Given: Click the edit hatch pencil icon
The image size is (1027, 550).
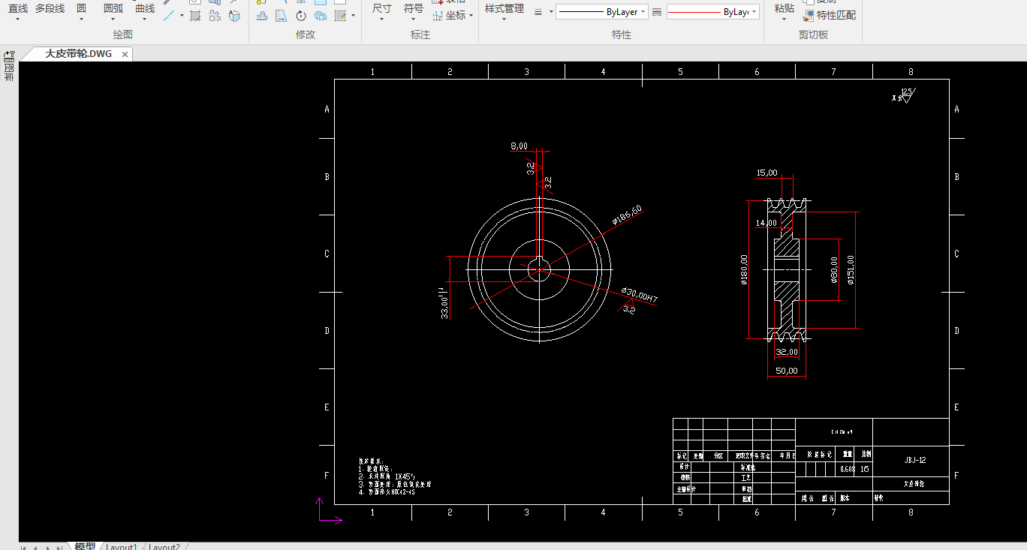Looking at the screenshot, I should 340,16.
